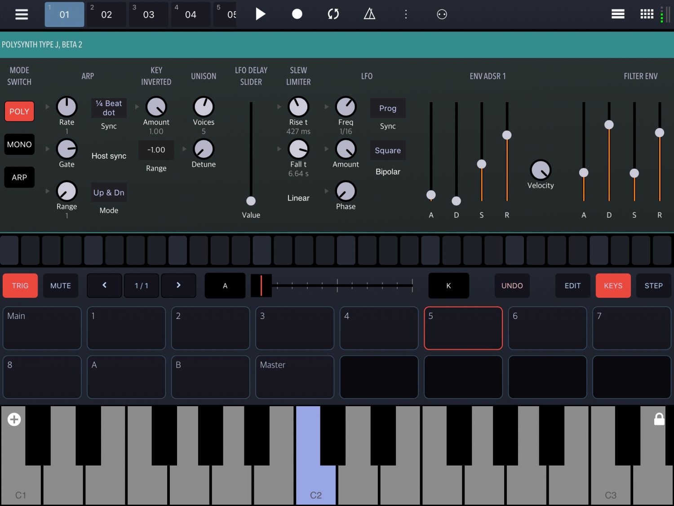Screen dimensions: 674x506
Task: Open the Square waveform dropdown
Action: click(x=388, y=150)
